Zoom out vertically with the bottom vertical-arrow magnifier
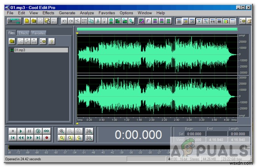This screenshot has width=257, height=167. [89, 138]
